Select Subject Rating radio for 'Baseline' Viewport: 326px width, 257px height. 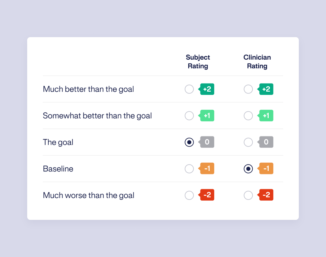click(x=189, y=169)
